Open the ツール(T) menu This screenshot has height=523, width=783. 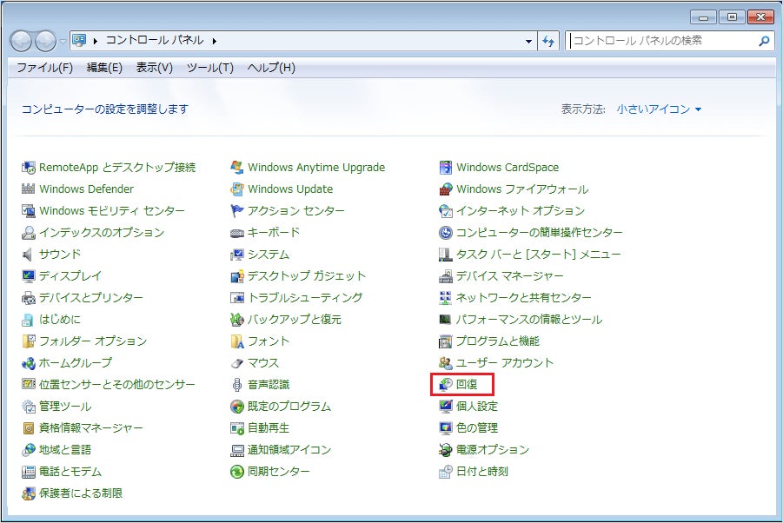pyautogui.click(x=210, y=68)
